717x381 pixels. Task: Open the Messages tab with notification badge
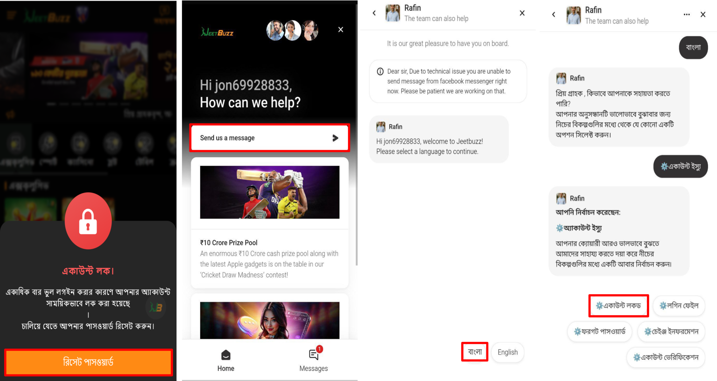click(x=314, y=360)
